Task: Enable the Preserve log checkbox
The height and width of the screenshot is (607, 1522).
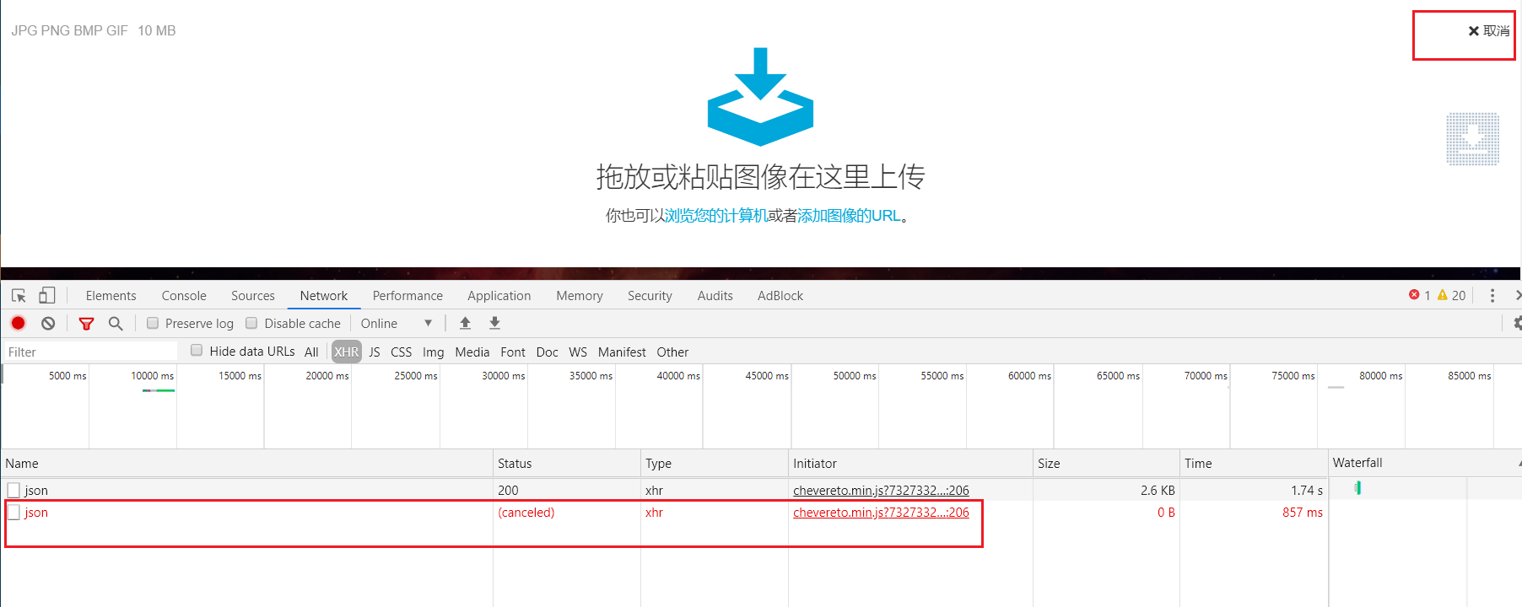Action: (153, 324)
